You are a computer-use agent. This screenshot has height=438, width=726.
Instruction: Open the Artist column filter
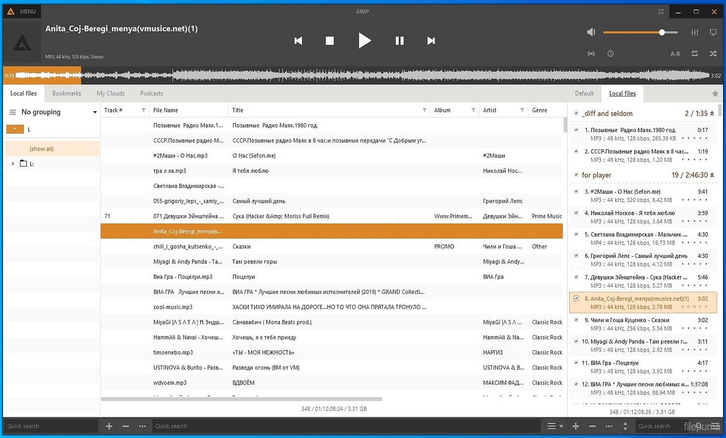coord(522,110)
